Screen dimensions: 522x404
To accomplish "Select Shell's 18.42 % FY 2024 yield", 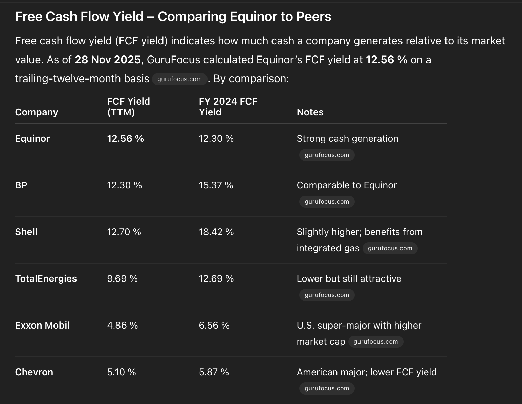I will (x=216, y=232).
